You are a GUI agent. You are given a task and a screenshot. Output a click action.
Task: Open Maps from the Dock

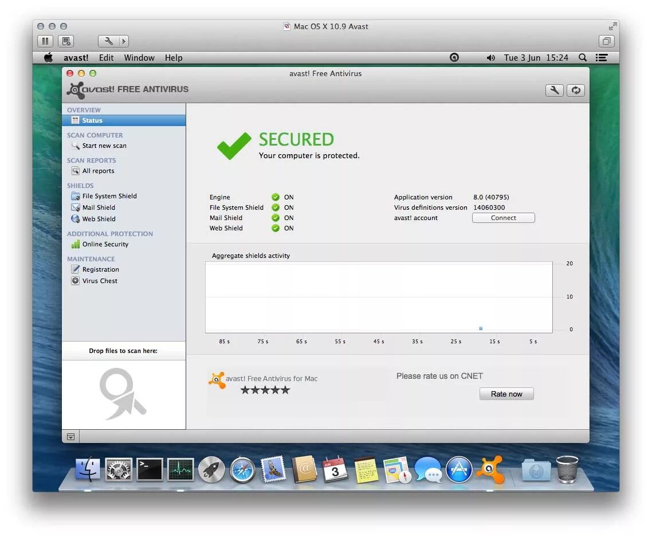[397, 470]
